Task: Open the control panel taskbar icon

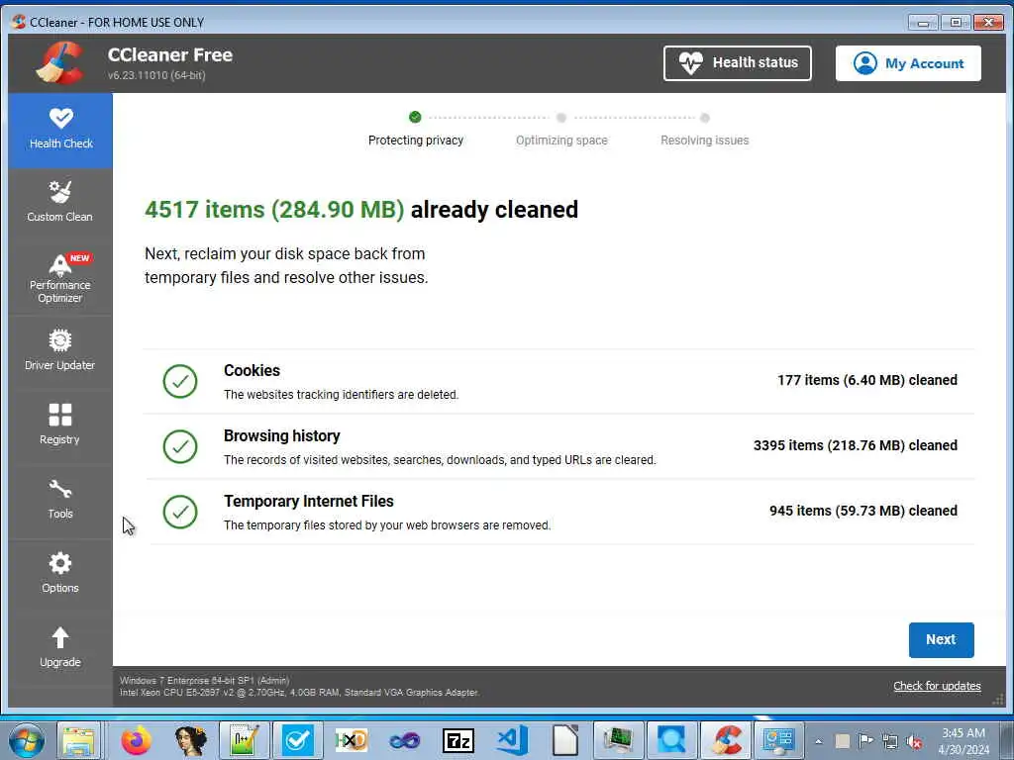Action: click(778, 740)
